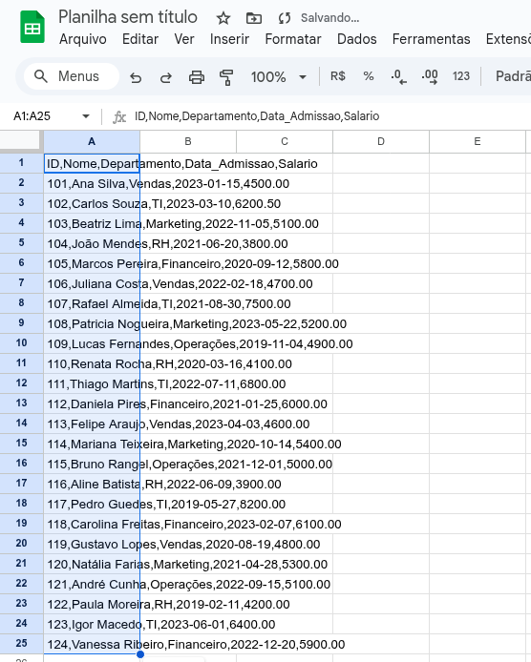Click the cell starting 109,Lucas Fernandes
This screenshot has height=662, width=531.
pos(92,344)
